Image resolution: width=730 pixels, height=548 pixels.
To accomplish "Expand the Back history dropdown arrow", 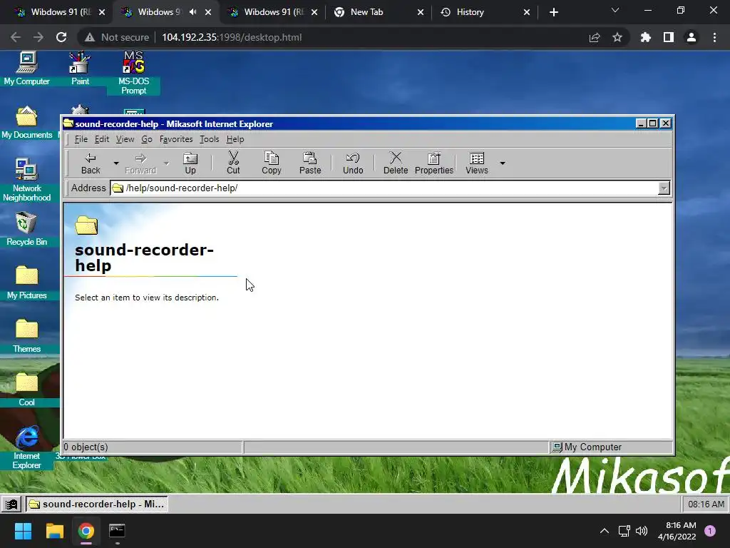I will [116, 163].
